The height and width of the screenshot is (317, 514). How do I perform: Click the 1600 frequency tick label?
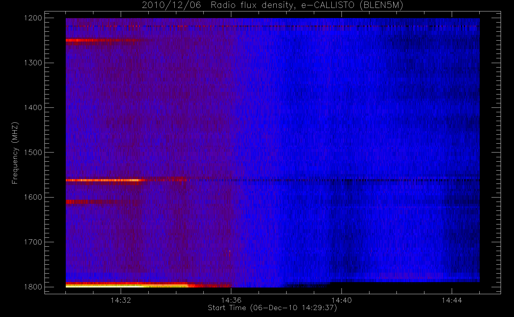33,197
